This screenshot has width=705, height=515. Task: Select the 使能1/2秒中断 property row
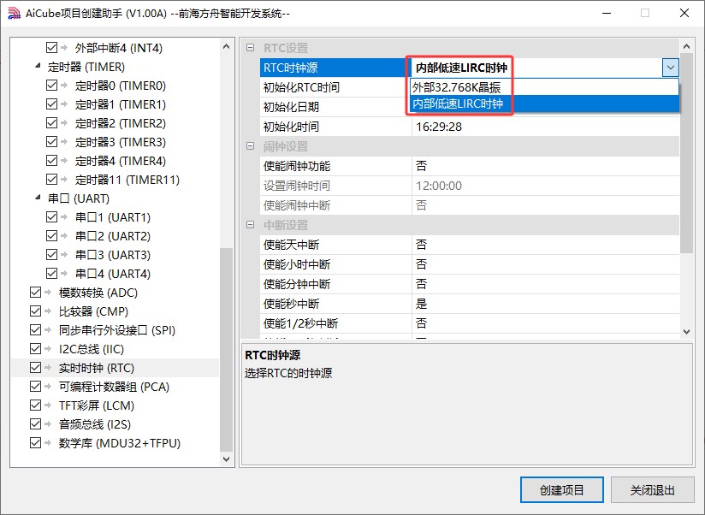(x=470, y=323)
